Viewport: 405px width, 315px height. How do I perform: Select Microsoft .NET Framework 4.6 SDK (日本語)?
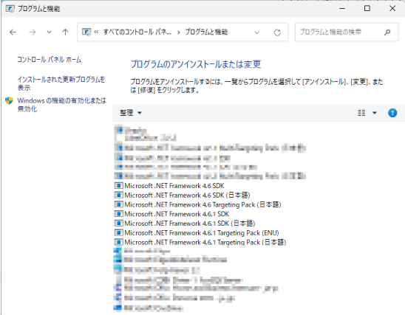click(187, 195)
